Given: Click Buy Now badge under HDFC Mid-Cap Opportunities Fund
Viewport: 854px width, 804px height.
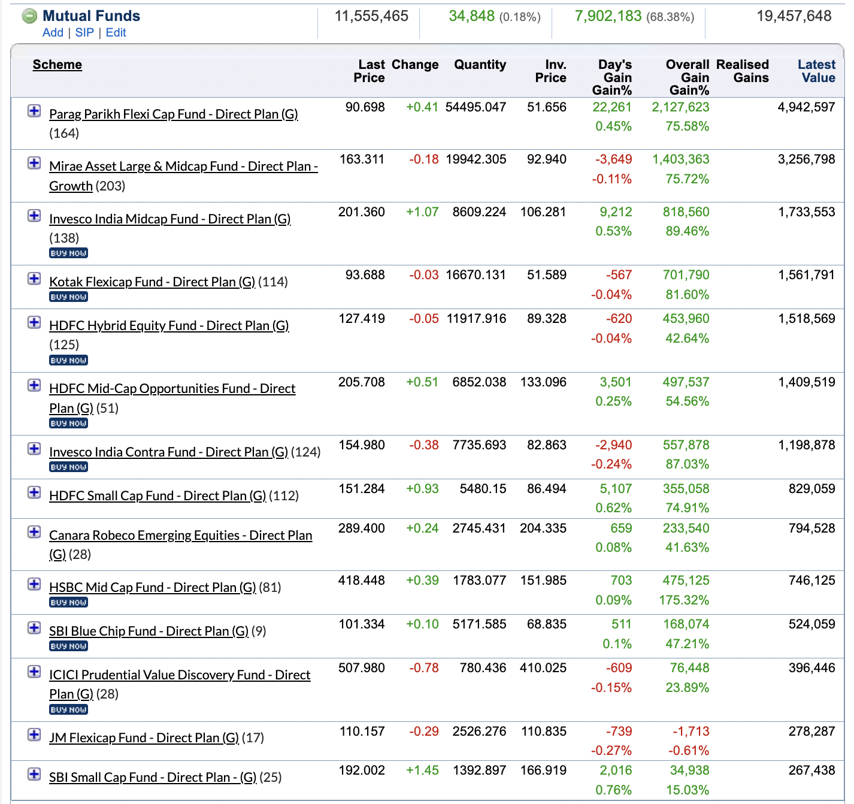Looking at the screenshot, I should 69,423.
